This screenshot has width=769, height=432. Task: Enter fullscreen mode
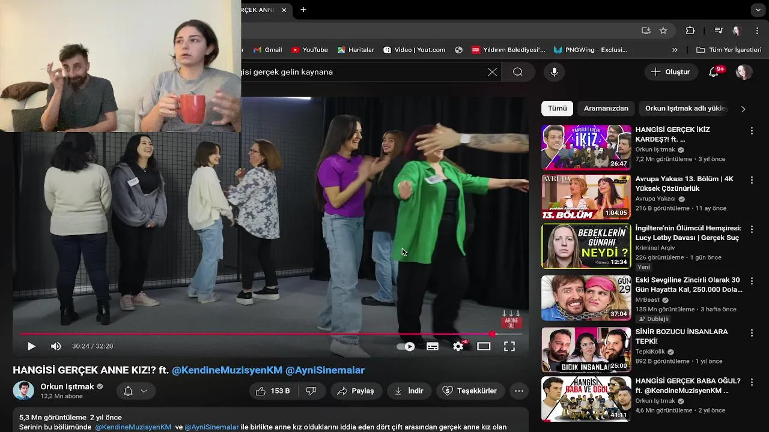[x=509, y=346]
